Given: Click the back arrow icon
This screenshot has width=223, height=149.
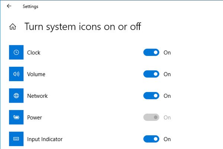Looking at the screenshot, I should [x=9, y=6].
